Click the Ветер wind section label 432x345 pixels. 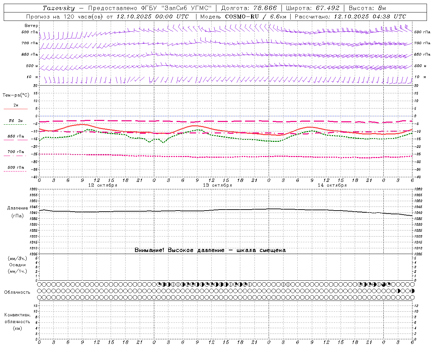click(31, 26)
